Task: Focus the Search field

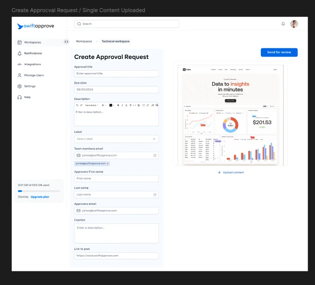Action: point(127,24)
